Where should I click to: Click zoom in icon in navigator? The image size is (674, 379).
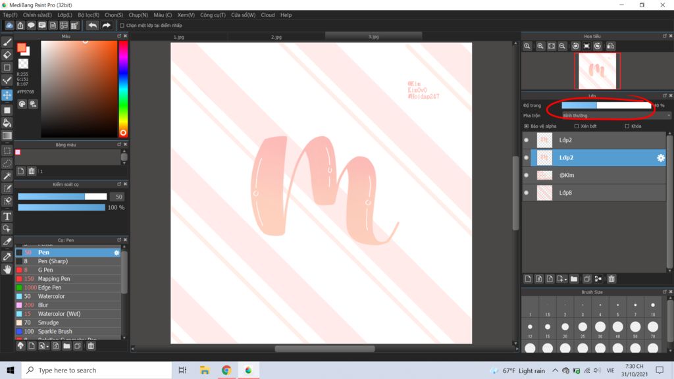pyautogui.click(x=540, y=46)
